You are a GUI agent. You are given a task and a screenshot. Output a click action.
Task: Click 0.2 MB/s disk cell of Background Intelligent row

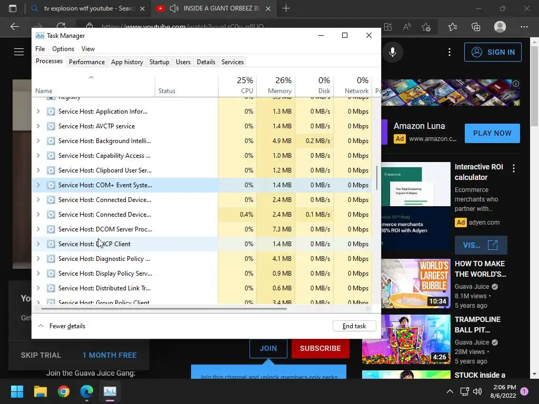(x=315, y=141)
